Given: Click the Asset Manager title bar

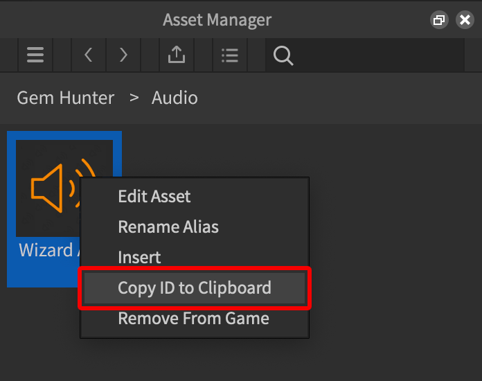Looking at the screenshot, I should 217,20.
